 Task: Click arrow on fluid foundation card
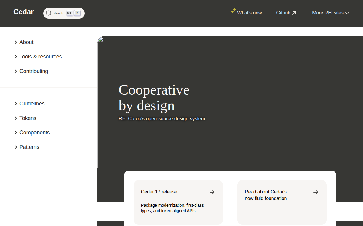[x=316, y=192]
